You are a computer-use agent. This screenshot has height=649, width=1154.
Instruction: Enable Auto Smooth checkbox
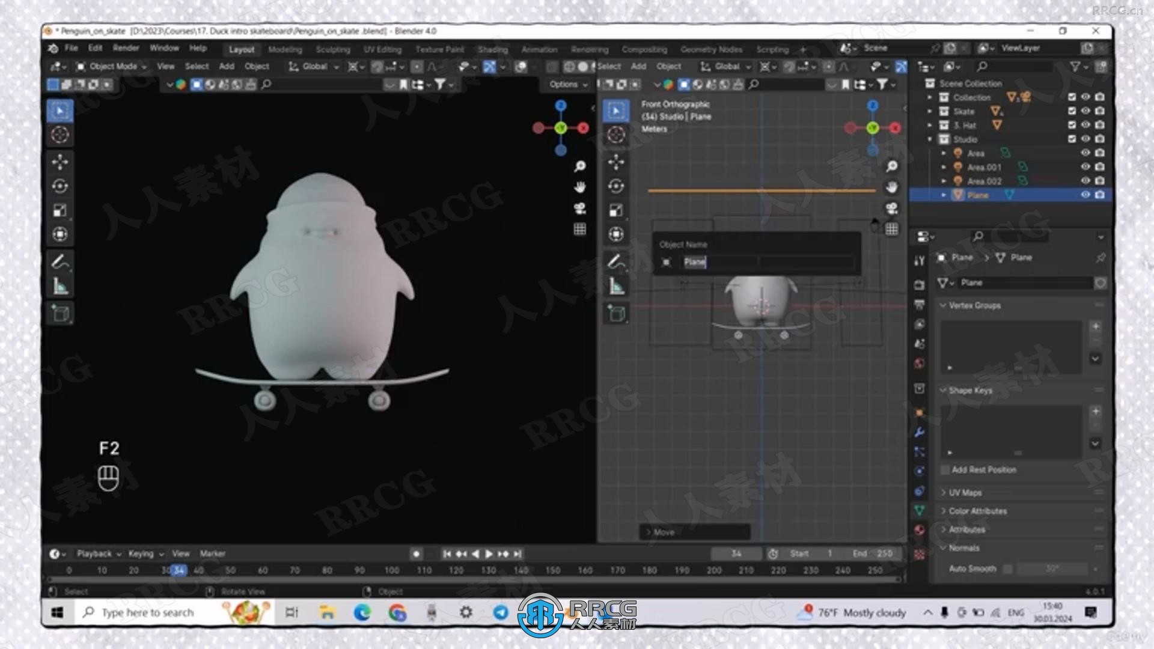pos(1008,568)
